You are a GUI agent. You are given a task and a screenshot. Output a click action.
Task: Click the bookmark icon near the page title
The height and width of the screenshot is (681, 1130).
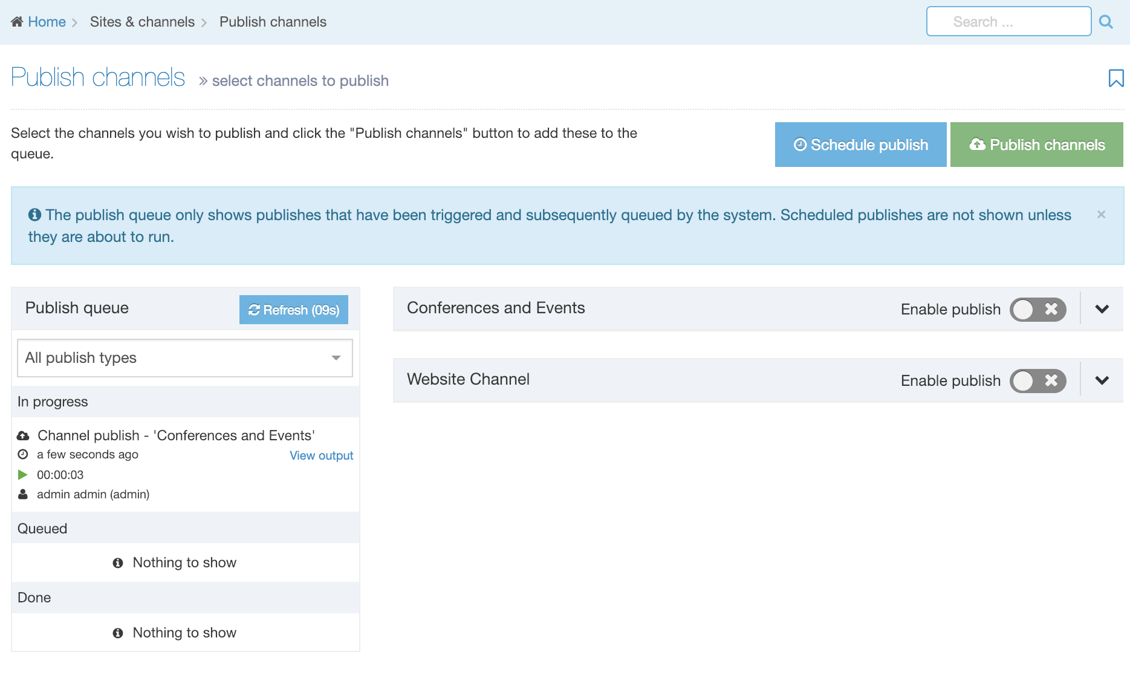[x=1117, y=77]
